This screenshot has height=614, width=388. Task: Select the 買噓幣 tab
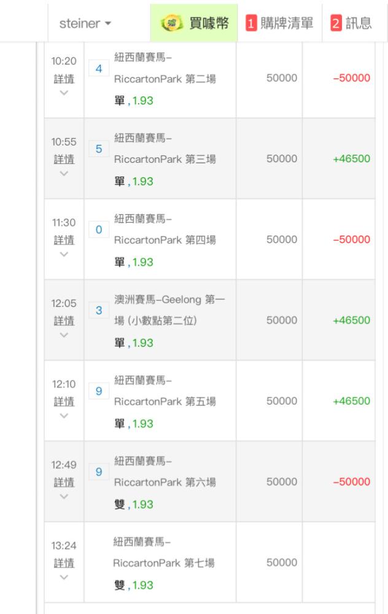[194, 23]
